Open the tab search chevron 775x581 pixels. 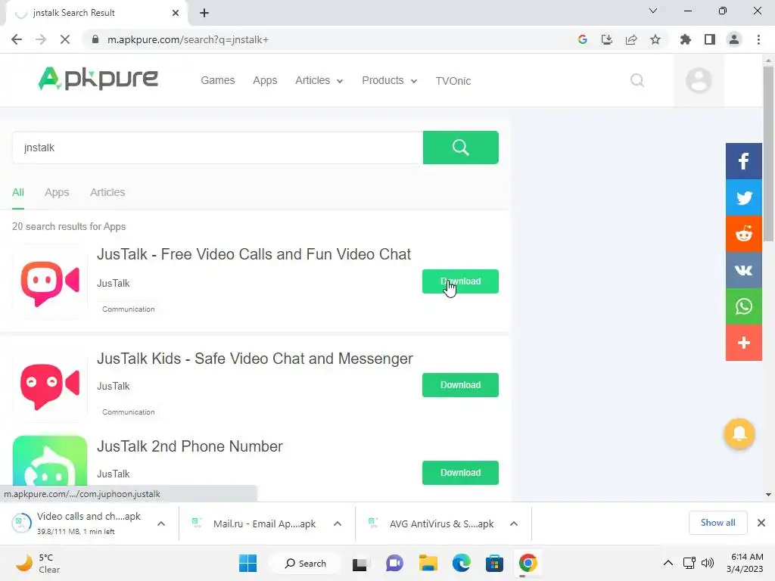point(653,11)
